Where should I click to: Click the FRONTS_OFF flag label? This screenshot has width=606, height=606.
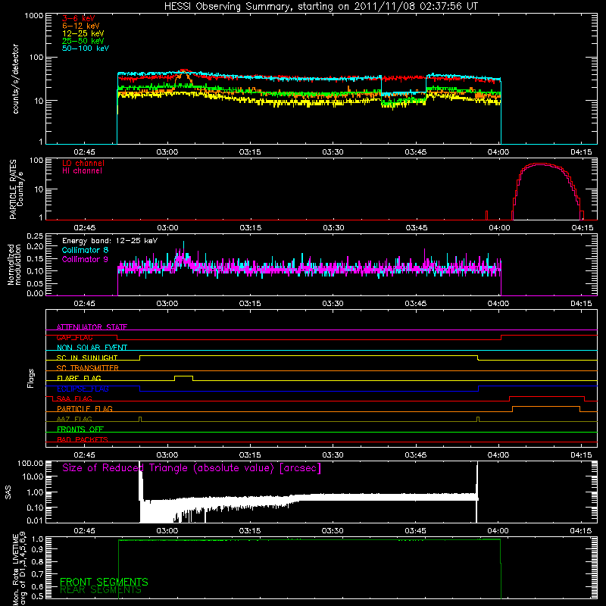[x=80, y=429]
